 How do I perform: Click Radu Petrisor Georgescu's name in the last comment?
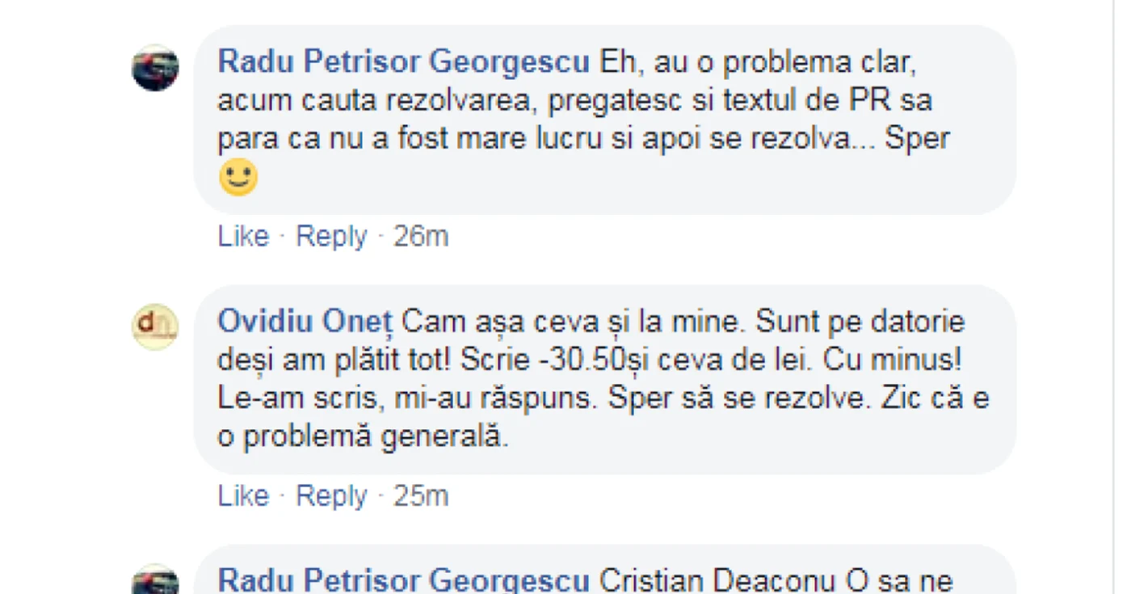click(404, 582)
